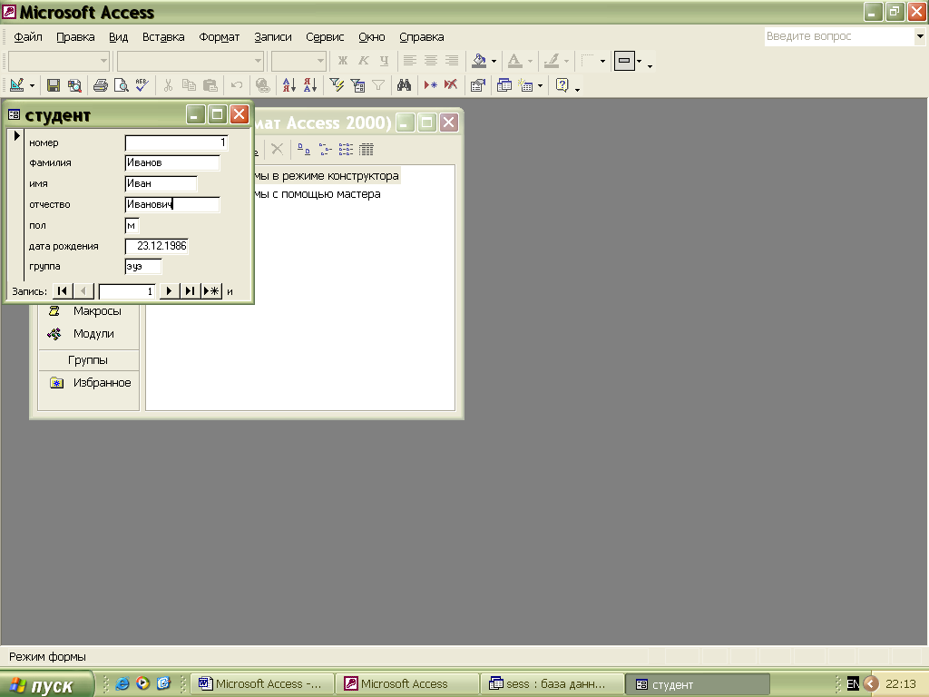Click the Insert Hyperlink globe icon
The height and width of the screenshot is (697, 929).
[262, 85]
